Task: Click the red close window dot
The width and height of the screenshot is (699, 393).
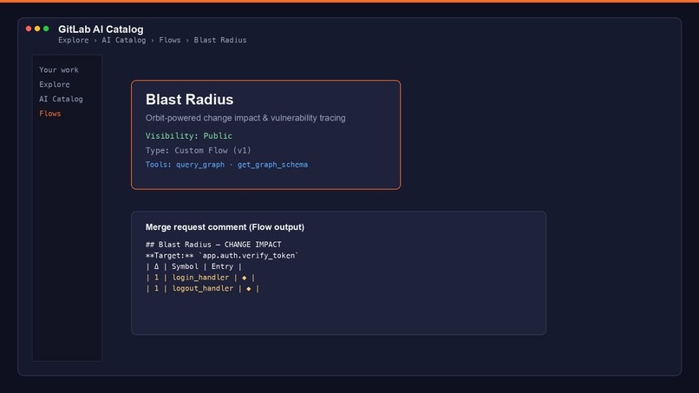Action: click(x=29, y=29)
